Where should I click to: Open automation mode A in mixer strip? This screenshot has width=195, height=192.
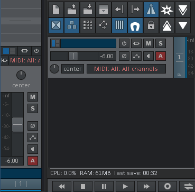tap(33, 161)
